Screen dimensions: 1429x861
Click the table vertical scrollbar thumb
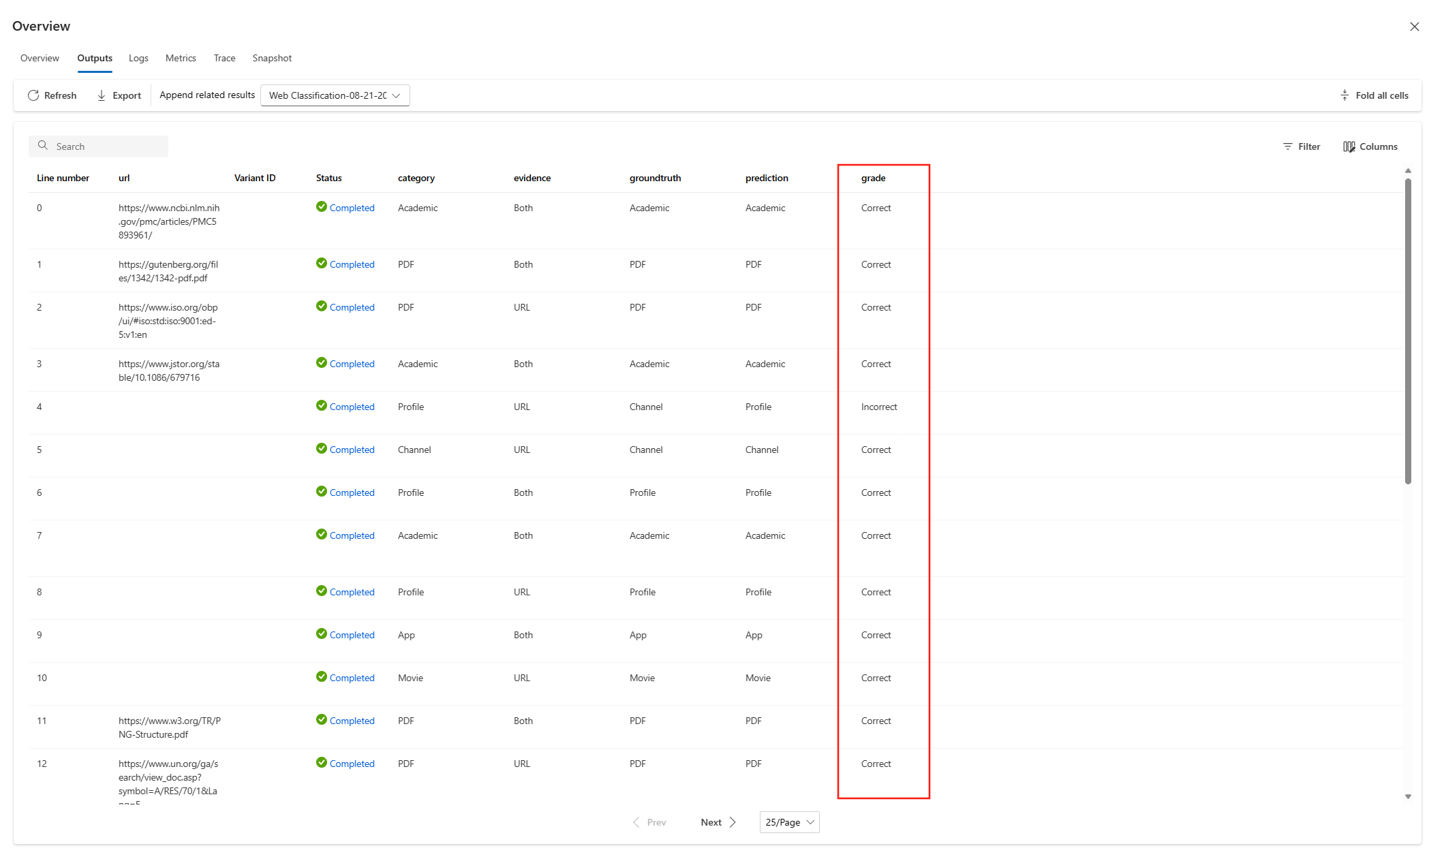point(1408,330)
